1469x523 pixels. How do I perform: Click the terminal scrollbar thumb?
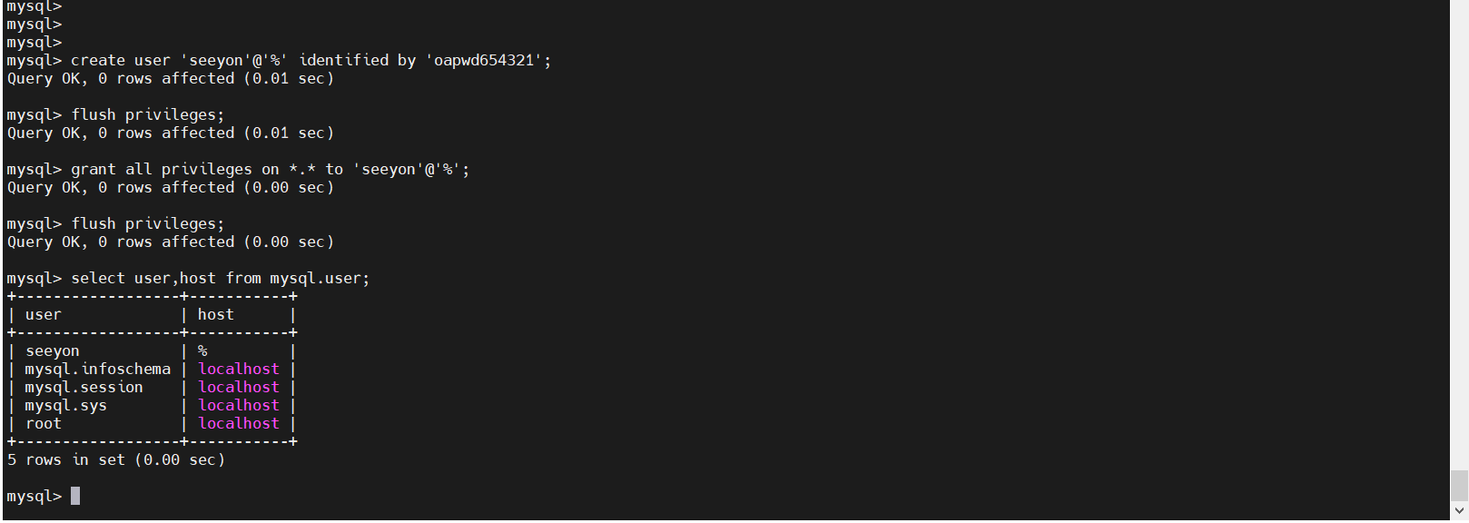click(1459, 485)
